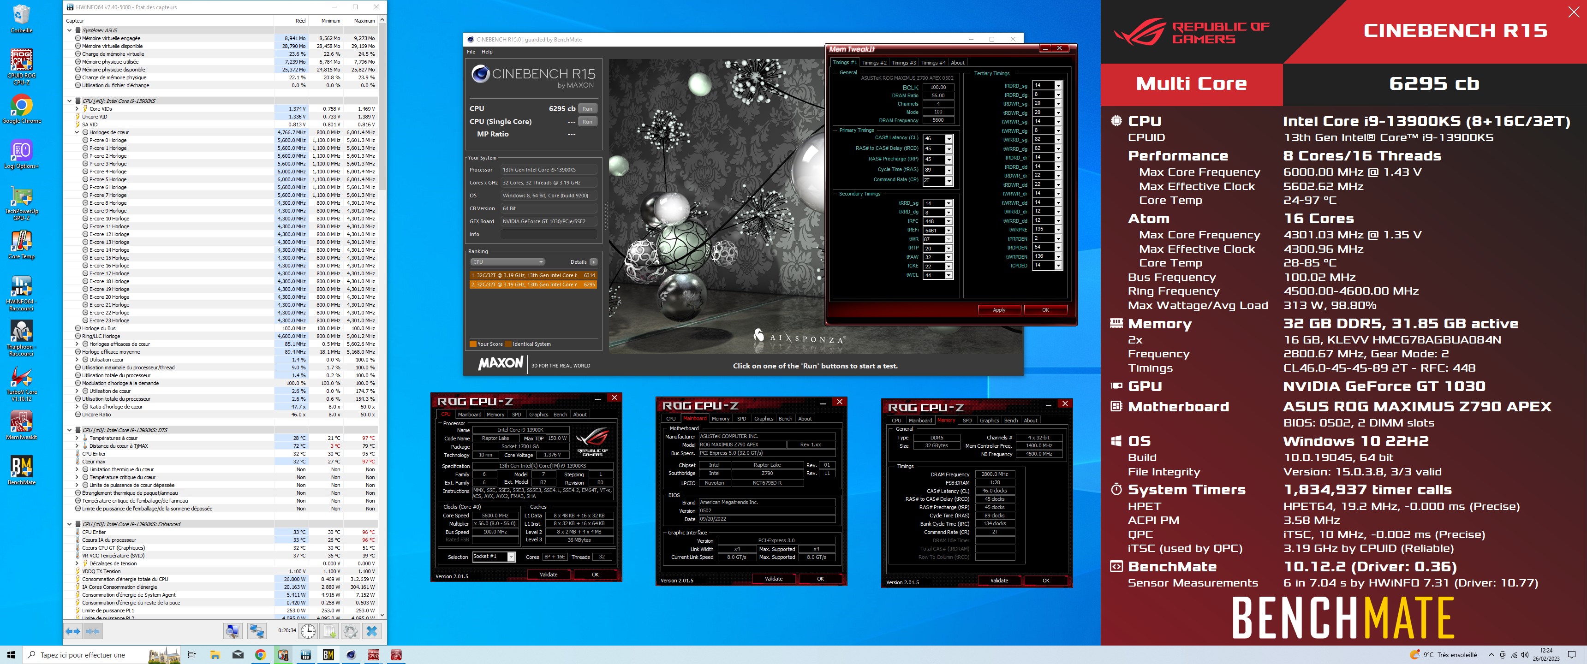Select first ranking entry scoring 6314
This screenshot has height=664, width=1587.
[533, 275]
